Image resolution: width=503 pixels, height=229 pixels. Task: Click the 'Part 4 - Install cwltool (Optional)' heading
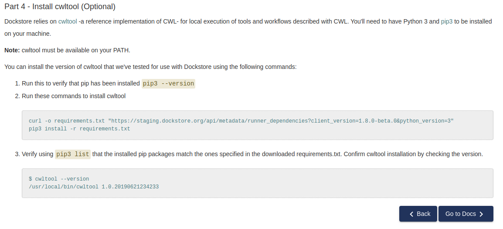[x=60, y=7]
